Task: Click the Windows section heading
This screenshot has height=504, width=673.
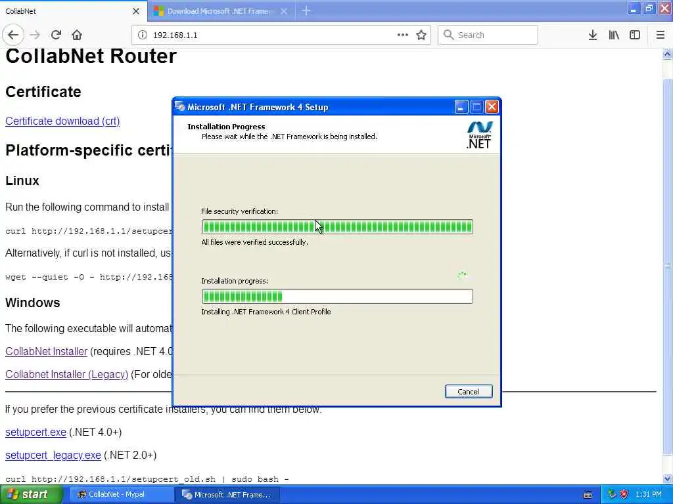Action: point(33,303)
